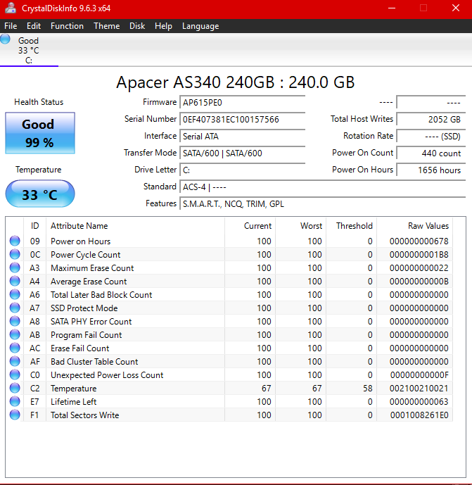Click the Firmware value field AP615PE0
The height and width of the screenshot is (485, 472).
pos(242,103)
